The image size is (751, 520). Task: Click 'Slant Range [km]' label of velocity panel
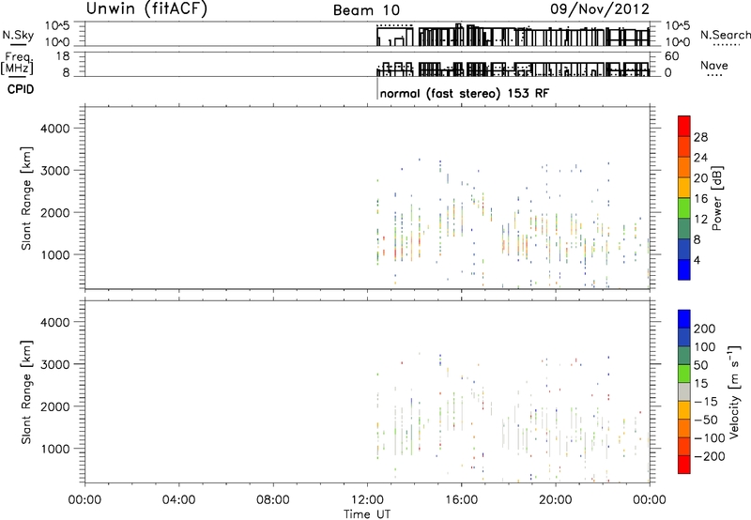pyautogui.click(x=26, y=392)
